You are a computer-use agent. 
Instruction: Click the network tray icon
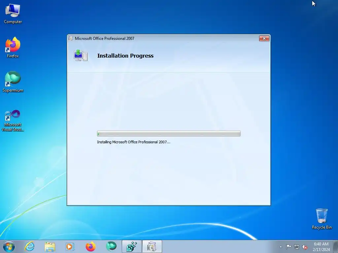(x=297, y=247)
